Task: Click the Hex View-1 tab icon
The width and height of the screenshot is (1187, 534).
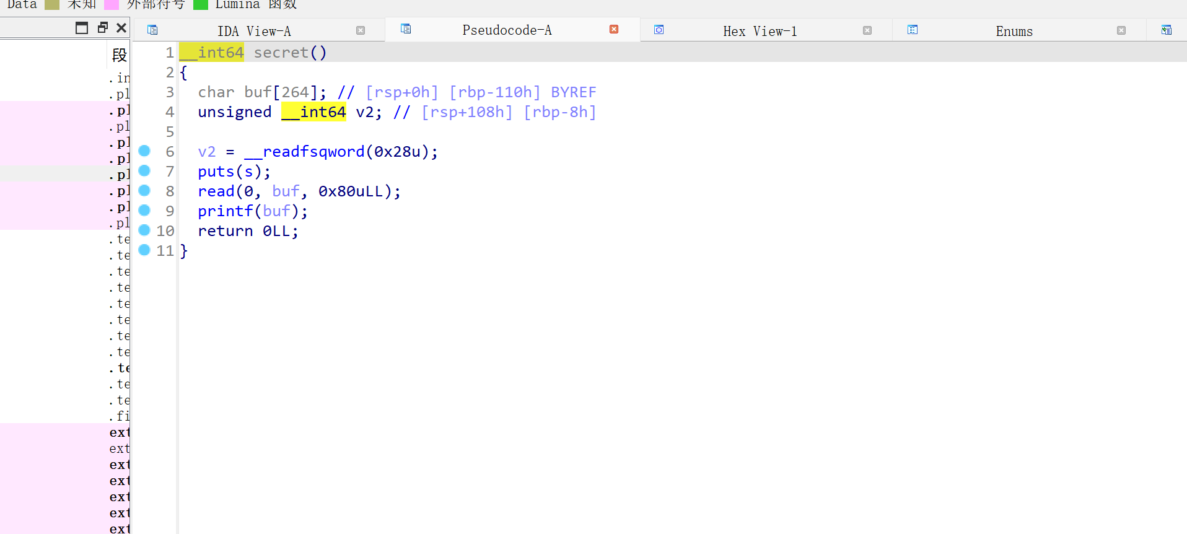Action: click(659, 30)
